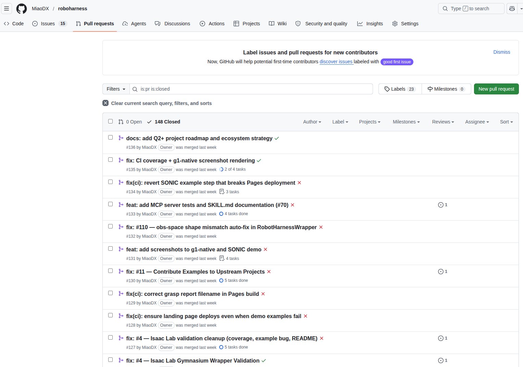The height and width of the screenshot is (367, 523).
Task: Switch to the Code tab
Action: point(14,24)
